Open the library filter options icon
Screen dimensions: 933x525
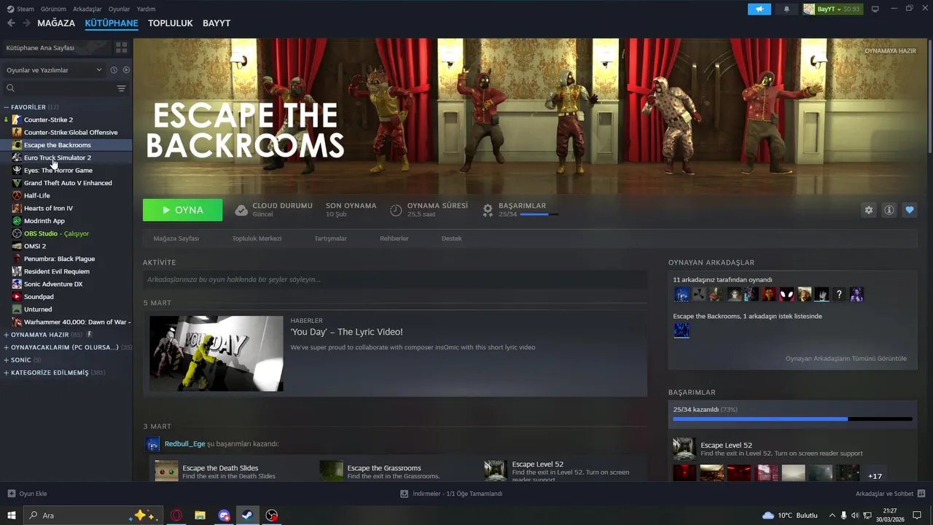tap(121, 88)
